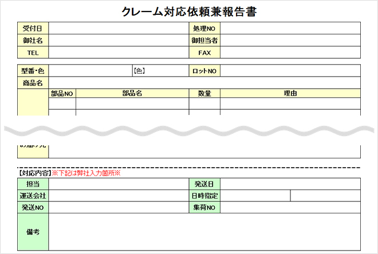Screen dimensions: 378x254
Task: Click the 担当 field in 対応内容 section
Action: (x=119, y=184)
